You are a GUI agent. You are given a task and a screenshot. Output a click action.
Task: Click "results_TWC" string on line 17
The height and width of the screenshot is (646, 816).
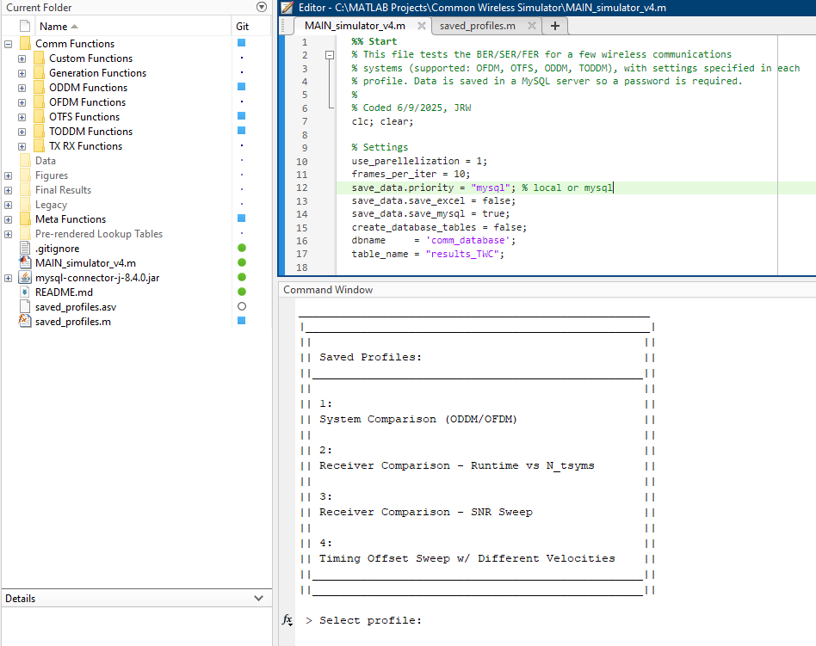(462, 254)
